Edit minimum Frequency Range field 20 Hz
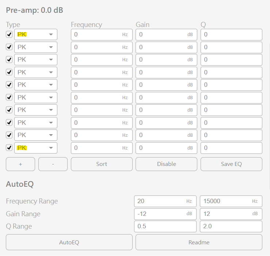This screenshot has width=270, height=256. pos(165,201)
